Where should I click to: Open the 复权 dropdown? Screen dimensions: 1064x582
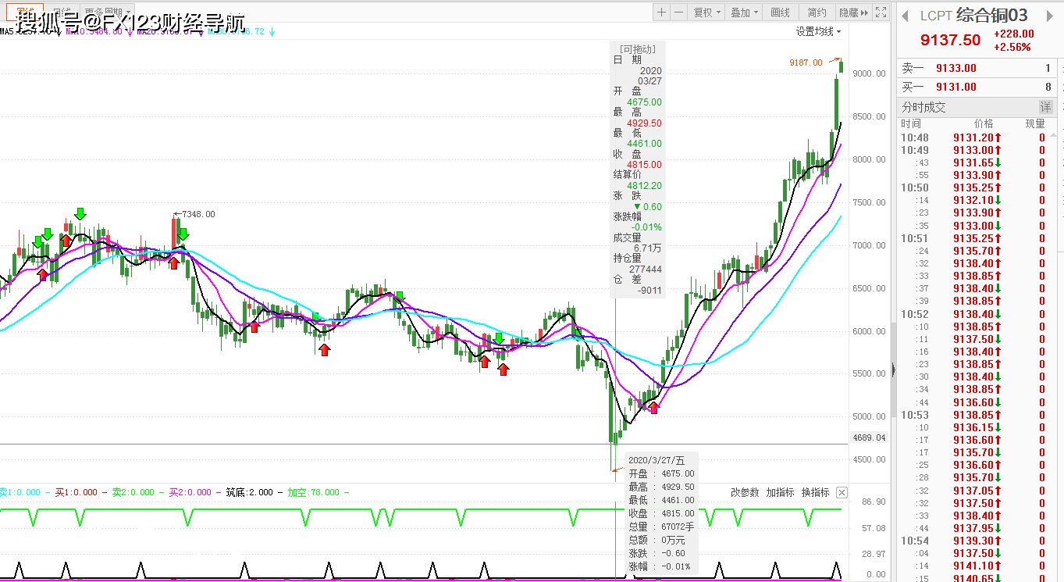coord(706,12)
